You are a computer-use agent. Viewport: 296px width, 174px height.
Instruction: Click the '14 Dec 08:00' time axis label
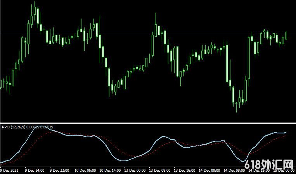tap(234, 171)
